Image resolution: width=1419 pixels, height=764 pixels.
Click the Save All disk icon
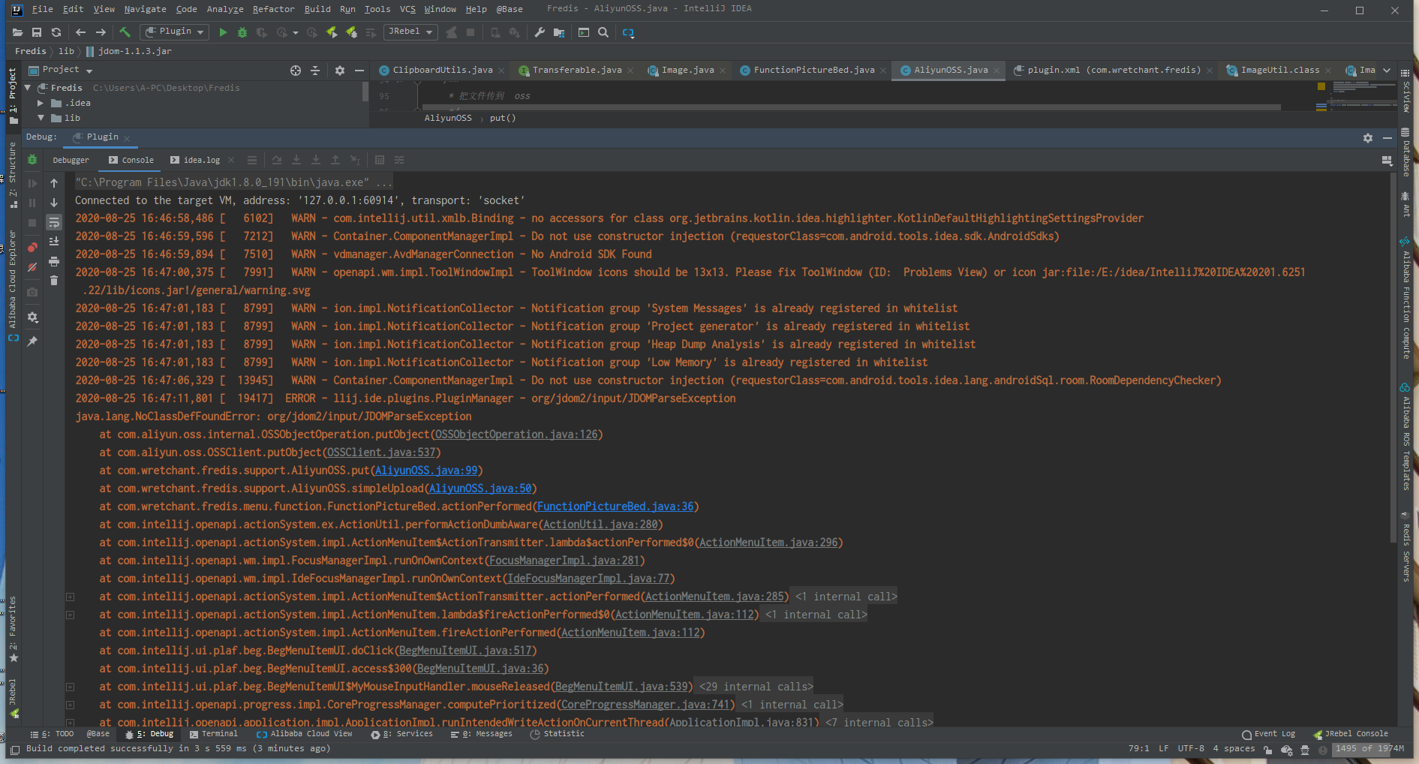click(x=37, y=32)
